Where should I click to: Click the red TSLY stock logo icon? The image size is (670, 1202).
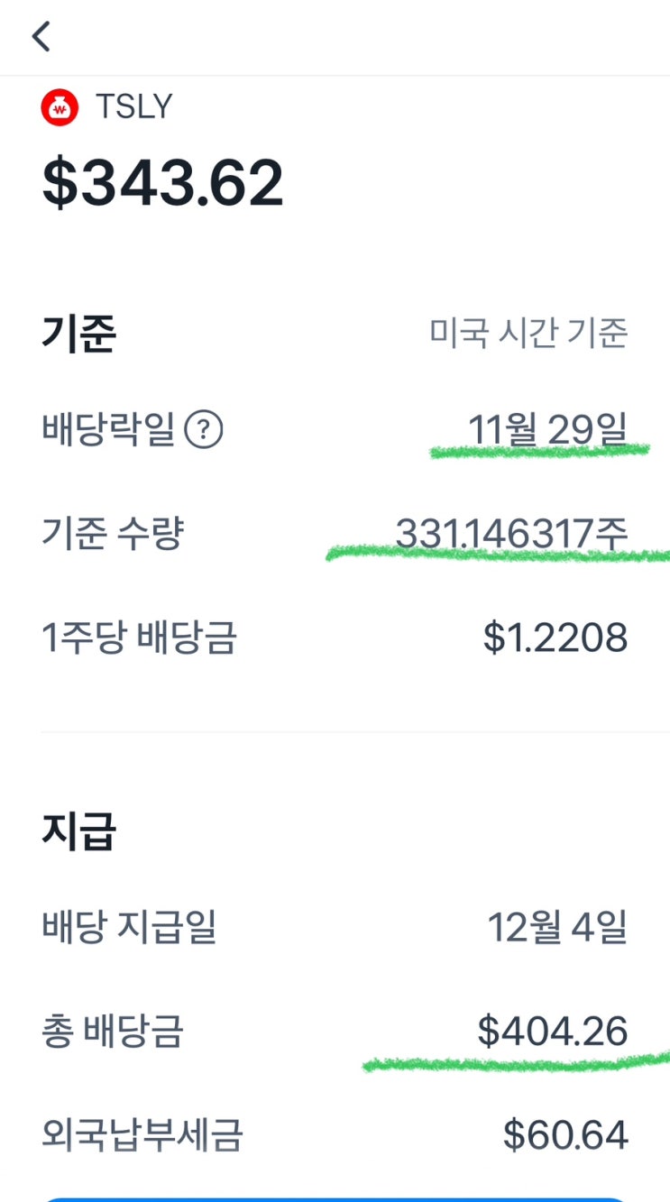pyautogui.click(x=60, y=108)
